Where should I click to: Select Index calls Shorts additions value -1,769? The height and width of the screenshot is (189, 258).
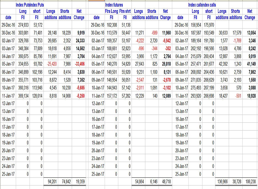(x=236, y=40)
